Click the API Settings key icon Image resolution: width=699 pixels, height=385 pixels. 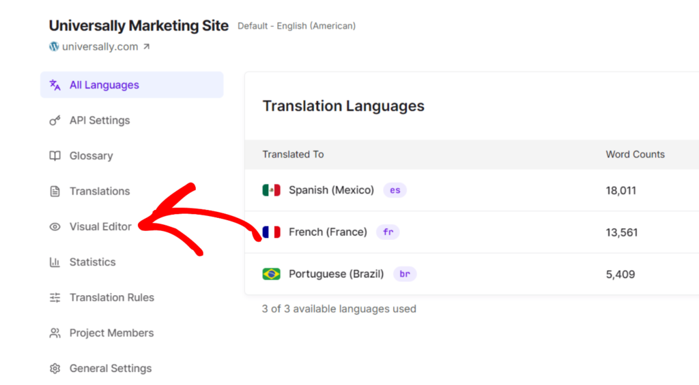[55, 120]
